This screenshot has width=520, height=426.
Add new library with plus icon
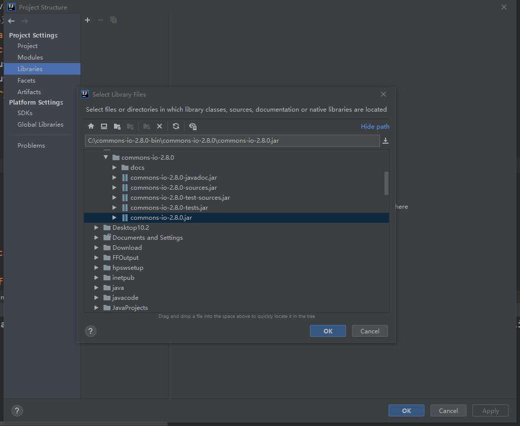(x=87, y=20)
